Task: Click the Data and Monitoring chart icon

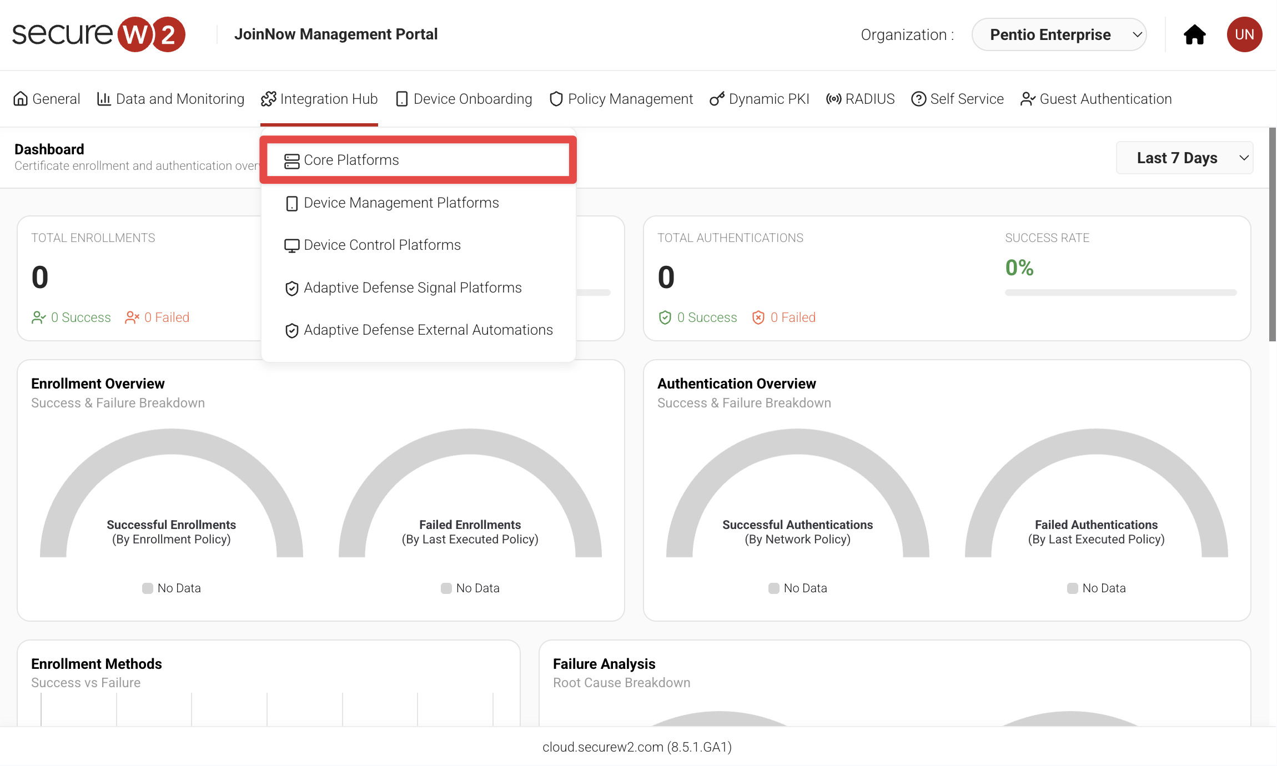Action: coord(104,99)
